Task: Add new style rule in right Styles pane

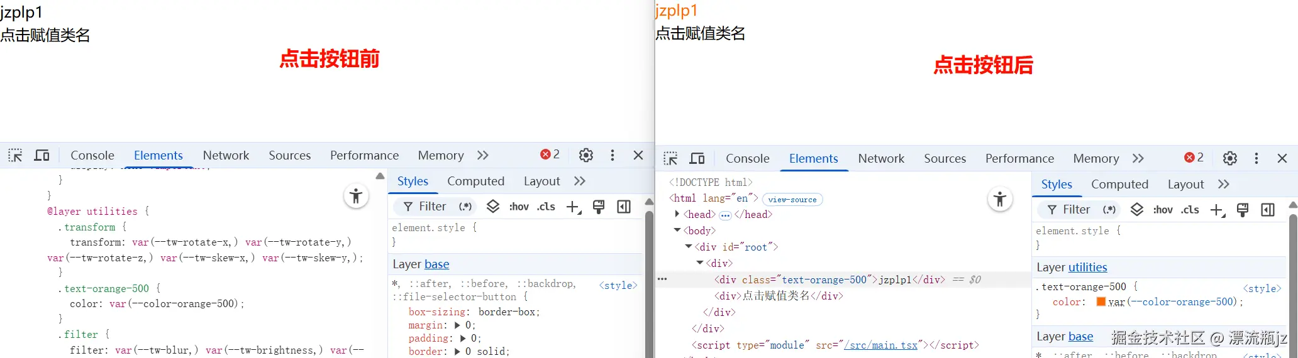Action: coord(1218,210)
